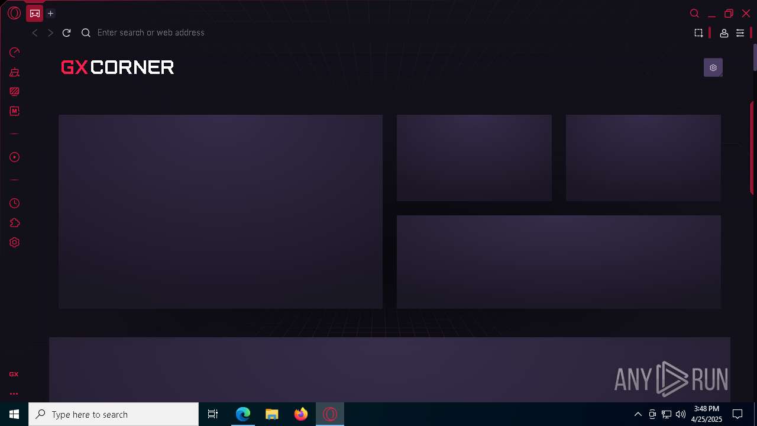Open Extensions puzzle-piece icon
Image resolution: width=757 pixels, height=426 pixels.
pos(15,223)
